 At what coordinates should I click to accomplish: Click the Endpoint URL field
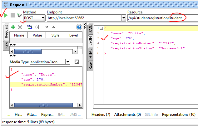84,18
